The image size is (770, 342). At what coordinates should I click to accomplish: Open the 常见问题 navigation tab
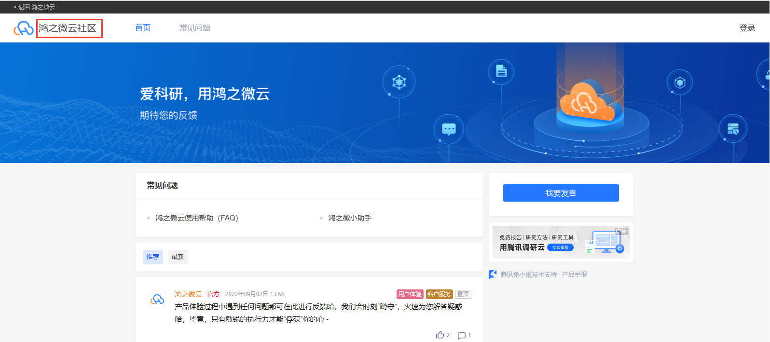(x=195, y=28)
